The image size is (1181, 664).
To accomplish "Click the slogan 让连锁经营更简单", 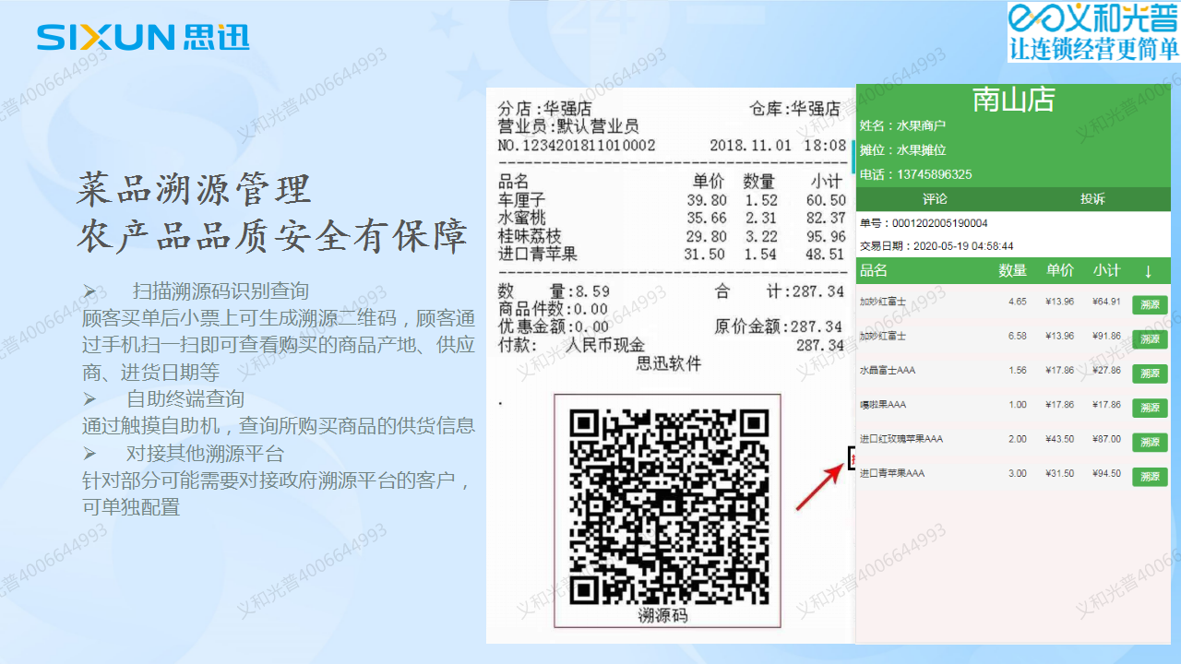I will pos(1094,49).
